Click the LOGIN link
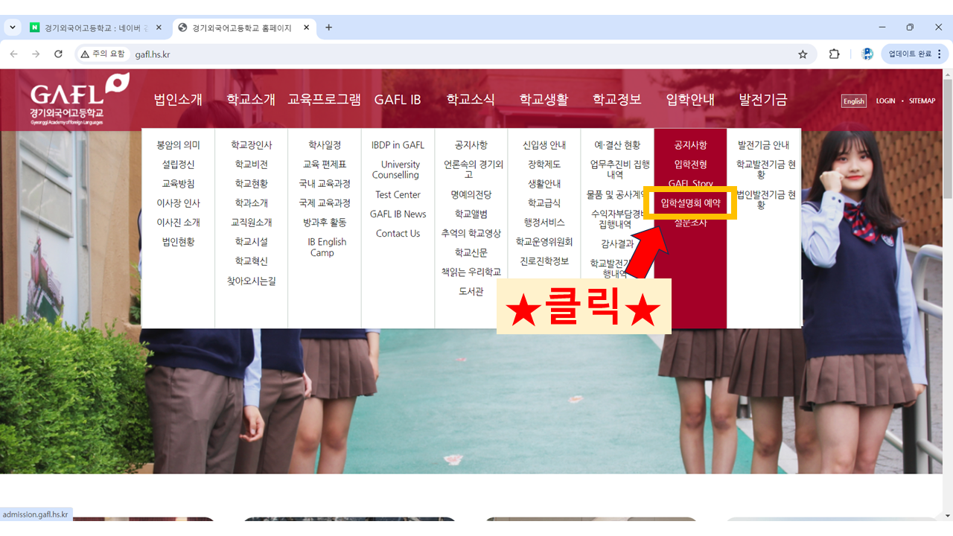Screen dimensions: 953x536 (885, 101)
